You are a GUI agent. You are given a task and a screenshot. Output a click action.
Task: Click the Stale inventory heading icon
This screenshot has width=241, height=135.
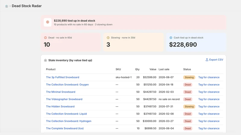45,60
